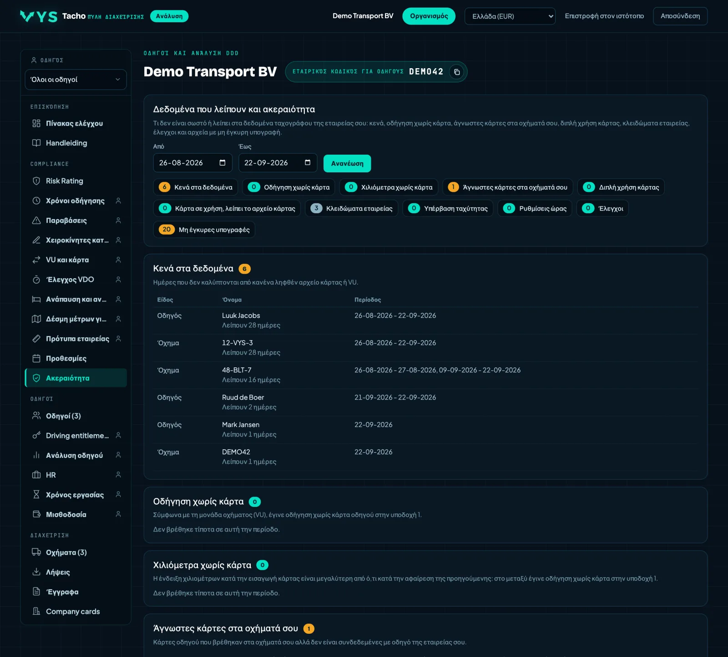Click driver icon next to Ανάλυση οδηγού
The image size is (728, 657).
click(118, 455)
